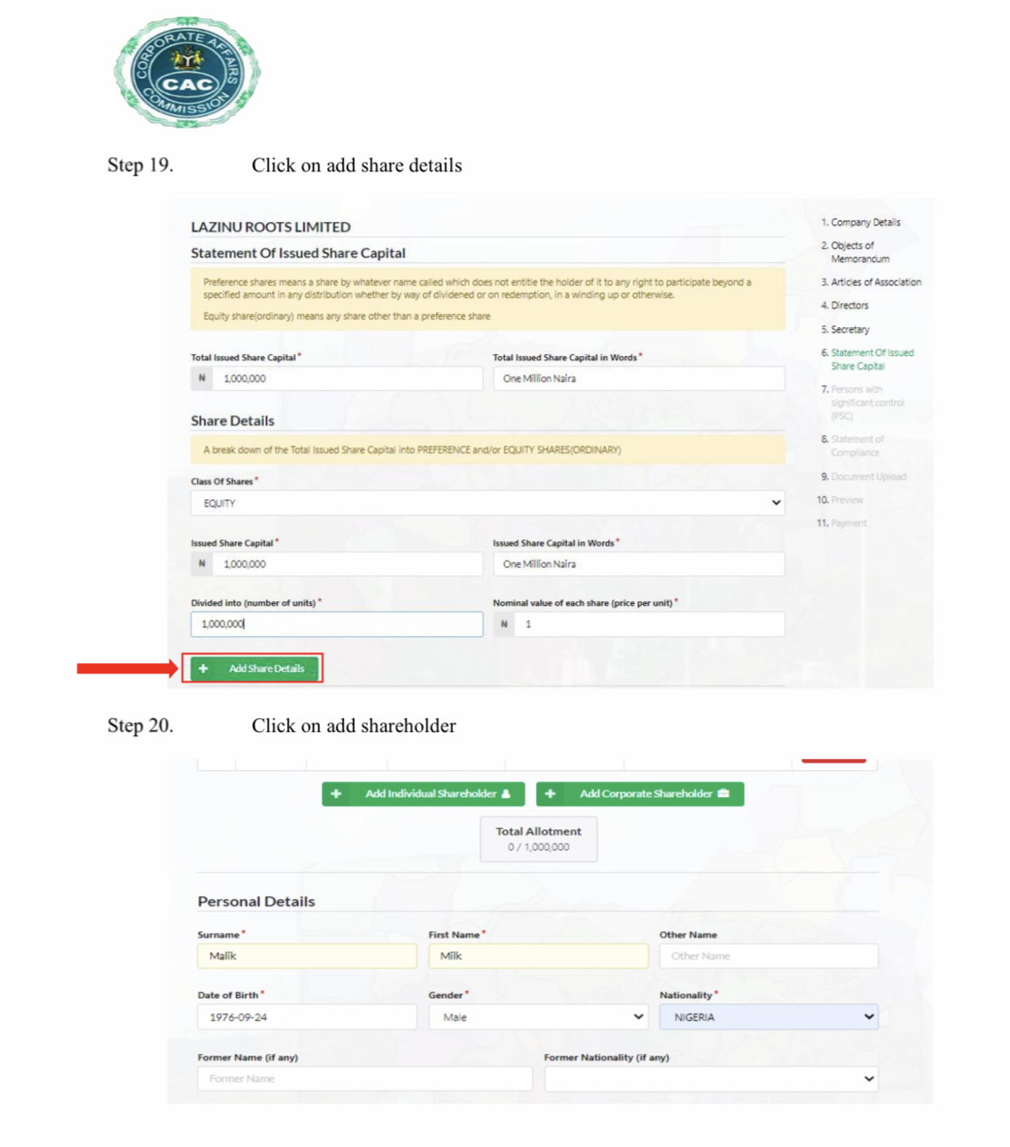Expand the Gender dropdown

(538, 1016)
